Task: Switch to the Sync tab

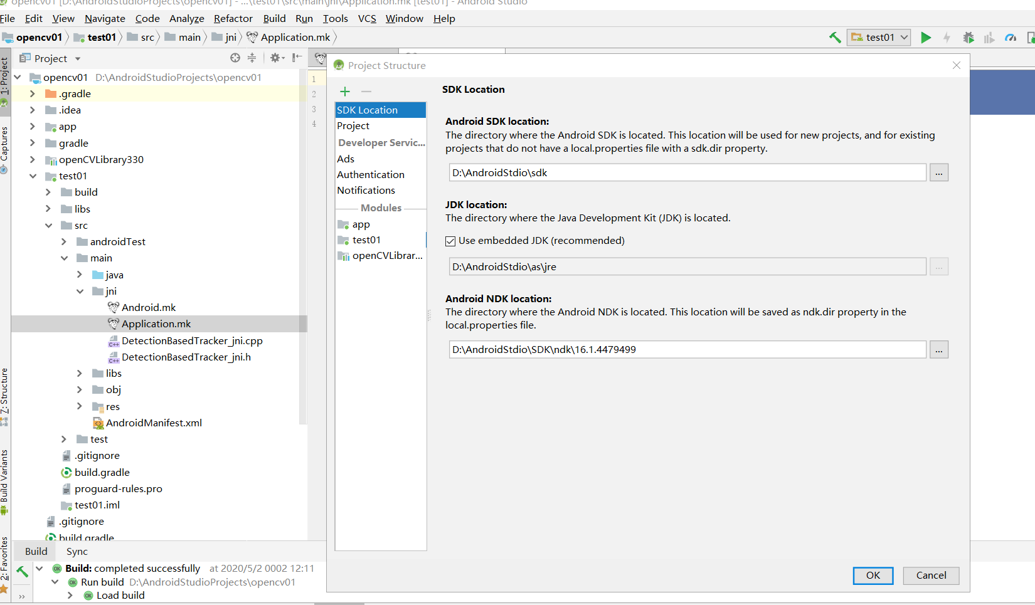Action: [77, 551]
